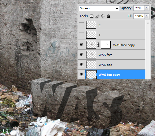The height and width of the screenshot is (136, 155).
Task: Select the WAS side layer name
Action: 105,65
